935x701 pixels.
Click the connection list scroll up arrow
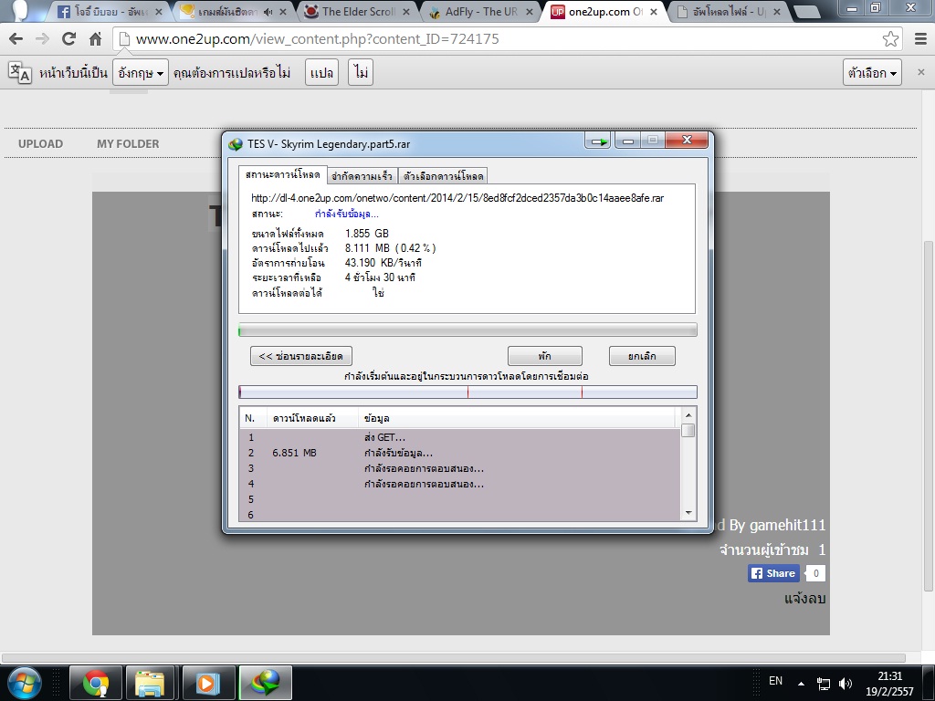coord(688,415)
